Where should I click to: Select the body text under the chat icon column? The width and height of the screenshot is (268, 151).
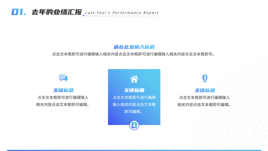click(63, 101)
